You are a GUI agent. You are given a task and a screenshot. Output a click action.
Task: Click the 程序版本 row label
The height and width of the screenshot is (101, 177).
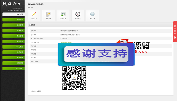pyautogui.click(x=34, y=31)
